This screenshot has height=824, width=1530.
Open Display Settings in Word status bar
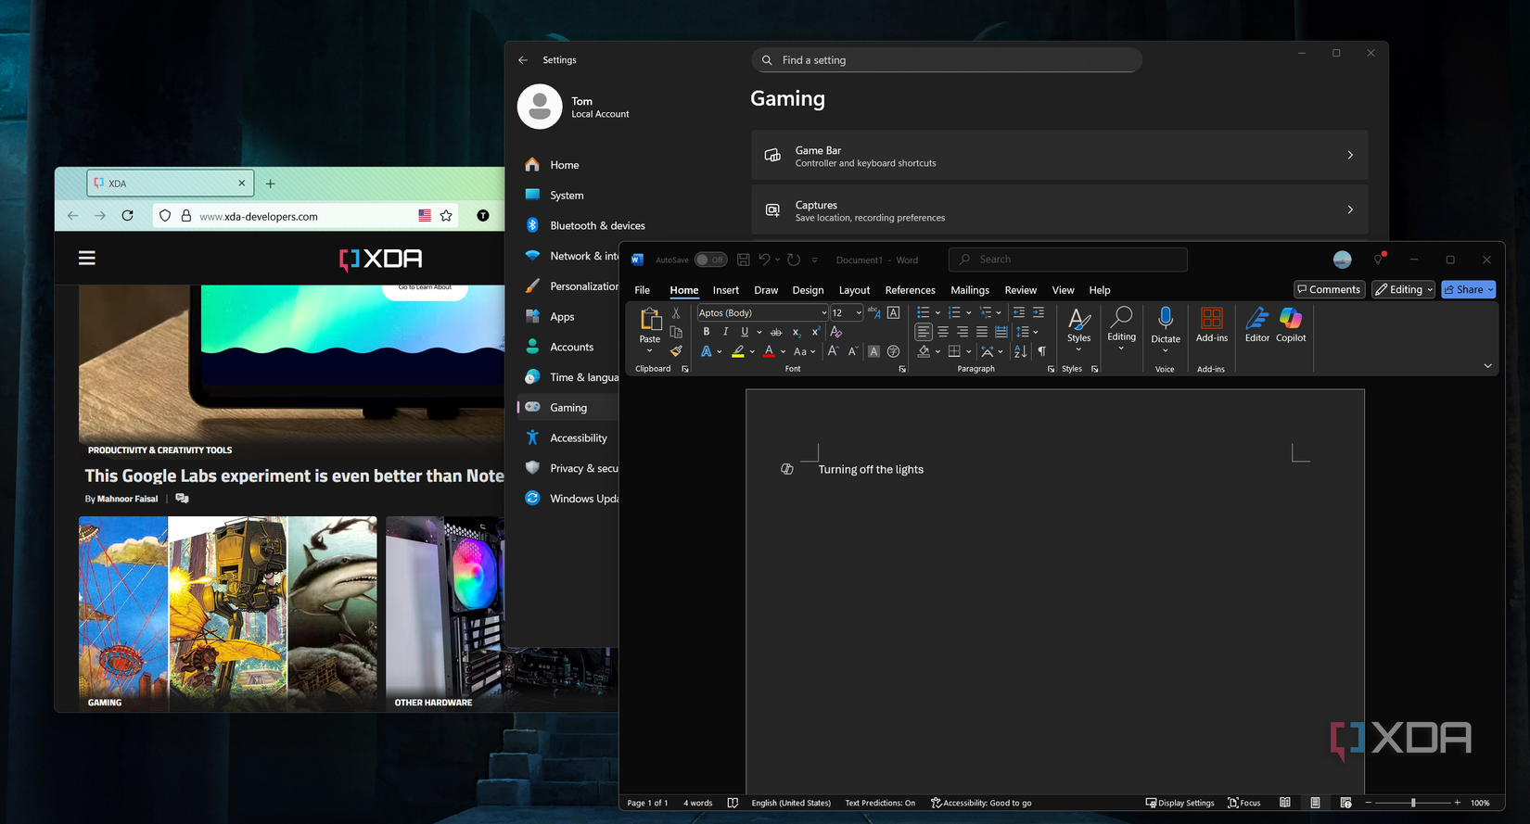pyautogui.click(x=1179, y=803)
